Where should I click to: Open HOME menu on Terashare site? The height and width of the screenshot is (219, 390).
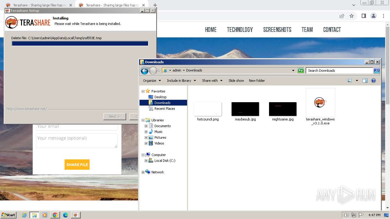pos(211,30)
